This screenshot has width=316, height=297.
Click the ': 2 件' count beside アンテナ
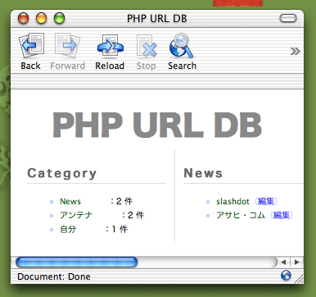coord(133,215)
